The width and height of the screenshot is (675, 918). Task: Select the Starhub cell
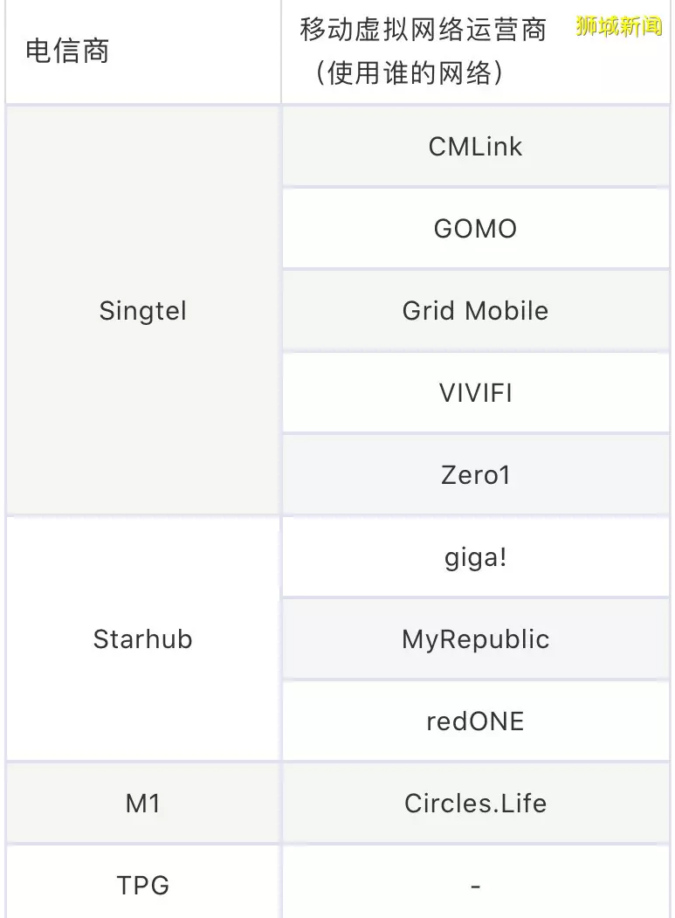point(143,638)
